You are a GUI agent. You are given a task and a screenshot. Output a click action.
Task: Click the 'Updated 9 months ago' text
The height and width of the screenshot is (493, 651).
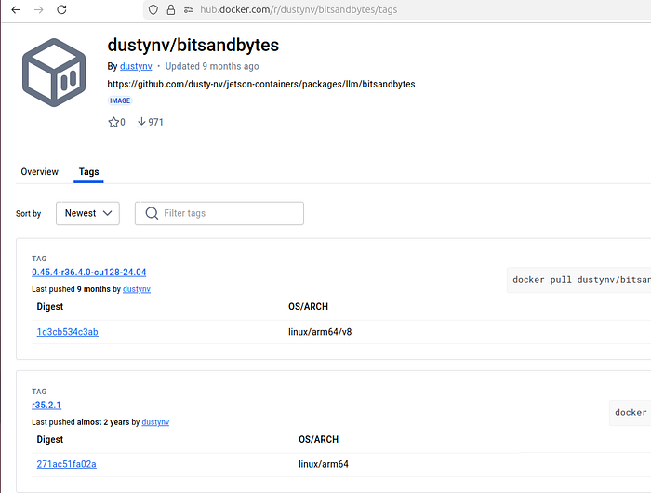click(x=212, y=66)
